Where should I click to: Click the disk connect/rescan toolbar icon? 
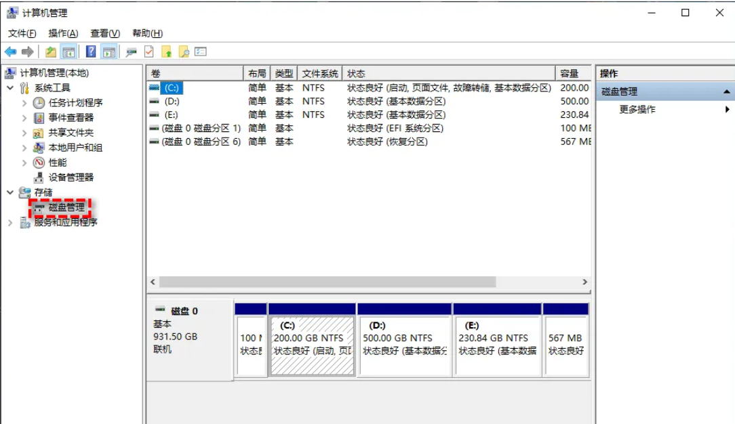pyautogui.click(x=132, y=52)
